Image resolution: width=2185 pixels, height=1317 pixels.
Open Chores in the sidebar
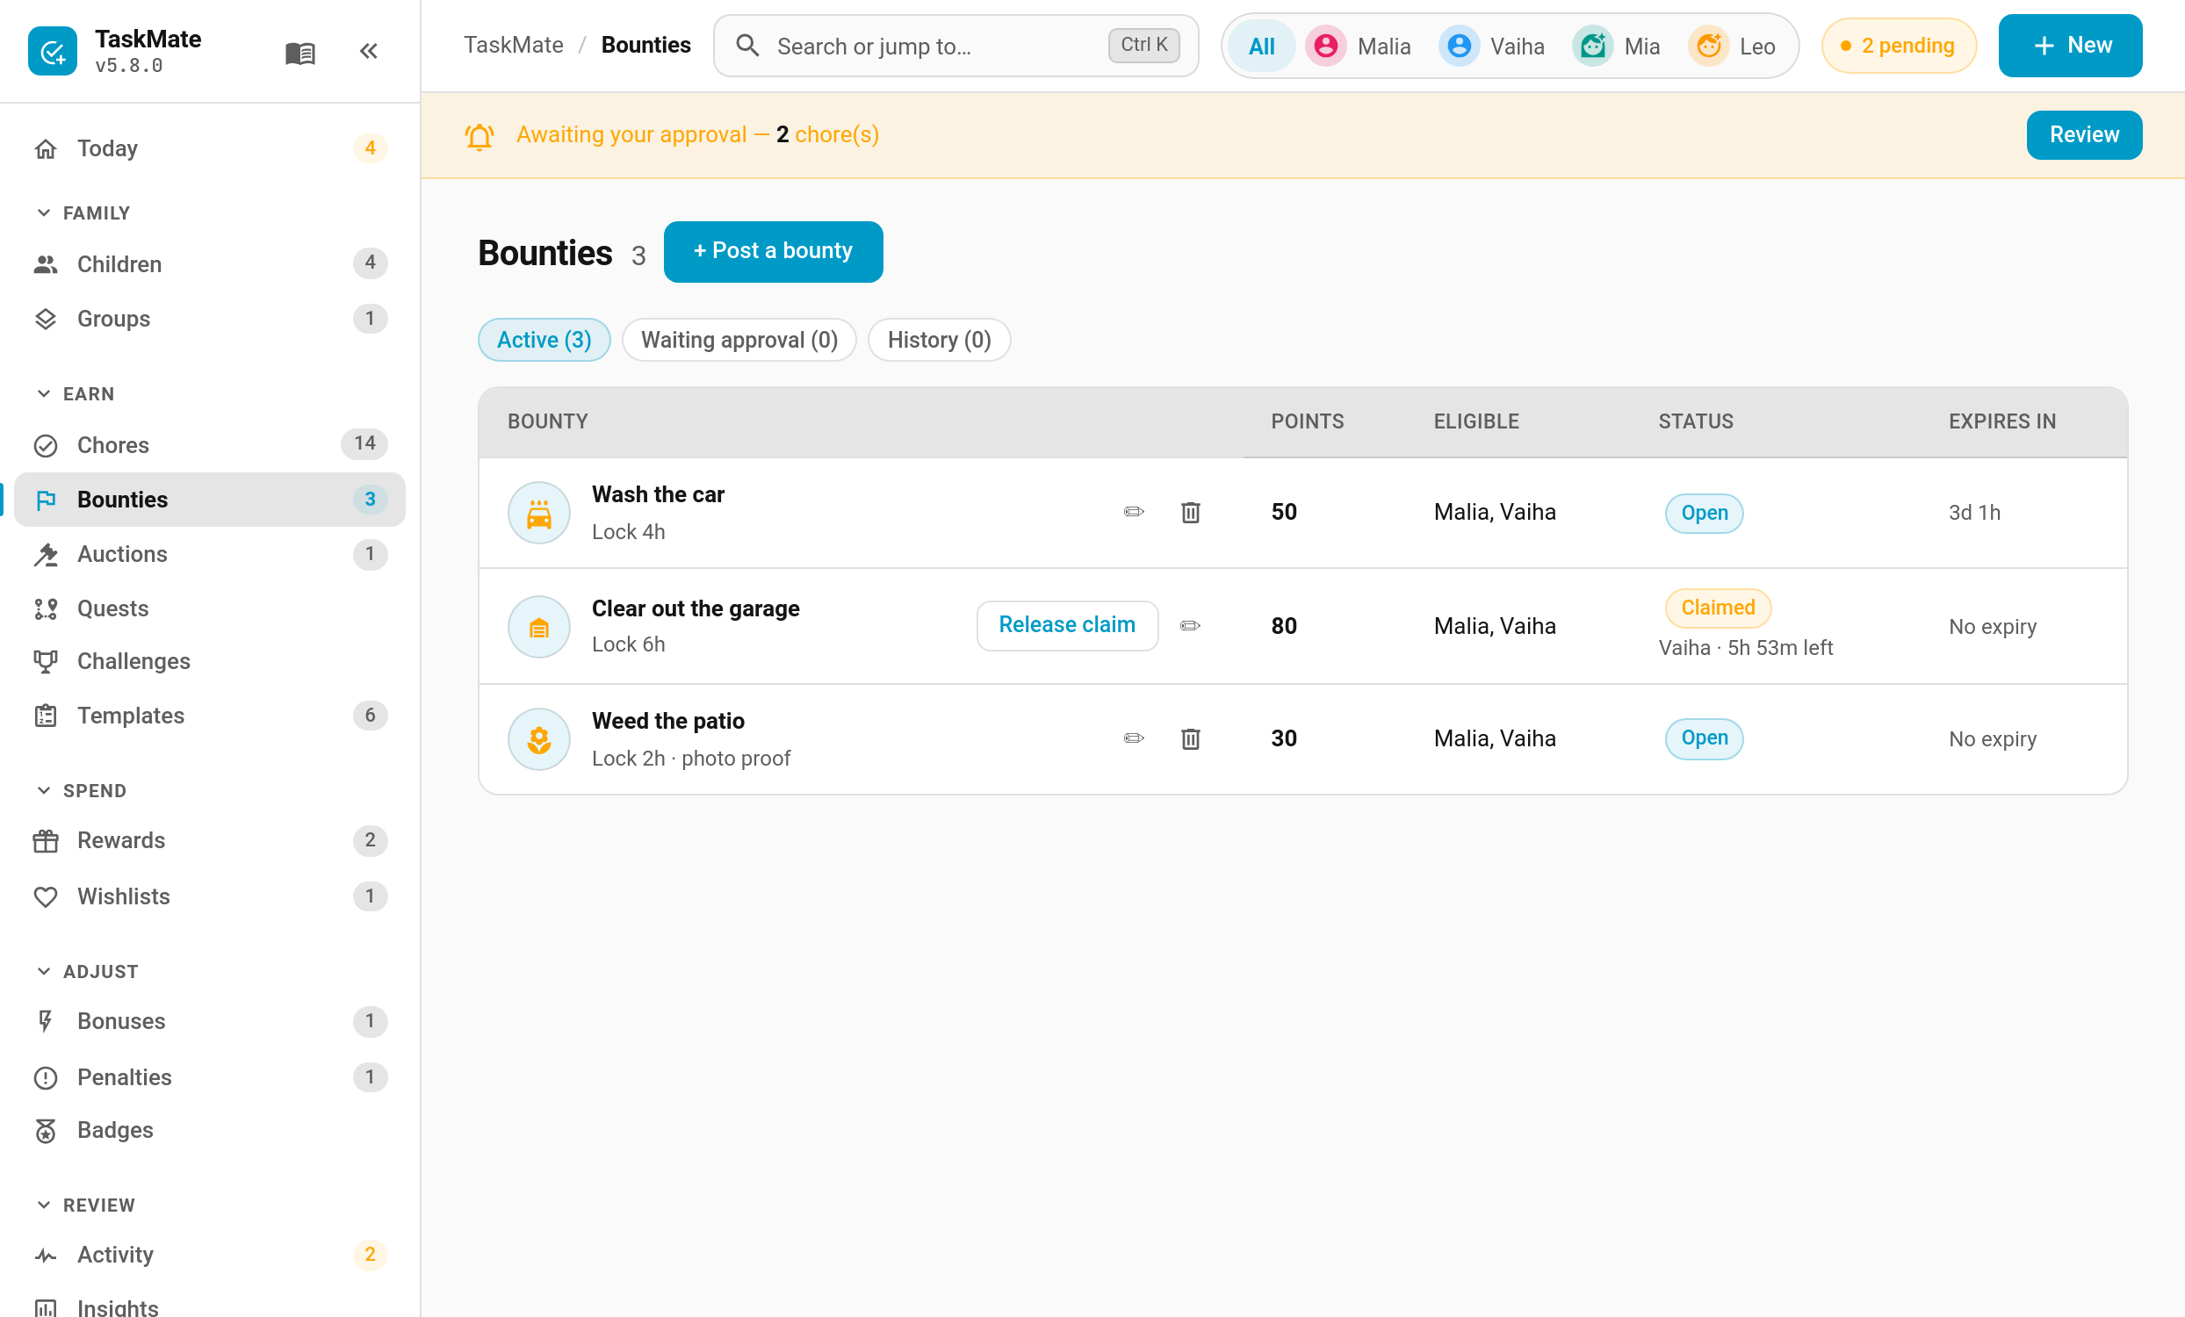[x=210, y=445]
